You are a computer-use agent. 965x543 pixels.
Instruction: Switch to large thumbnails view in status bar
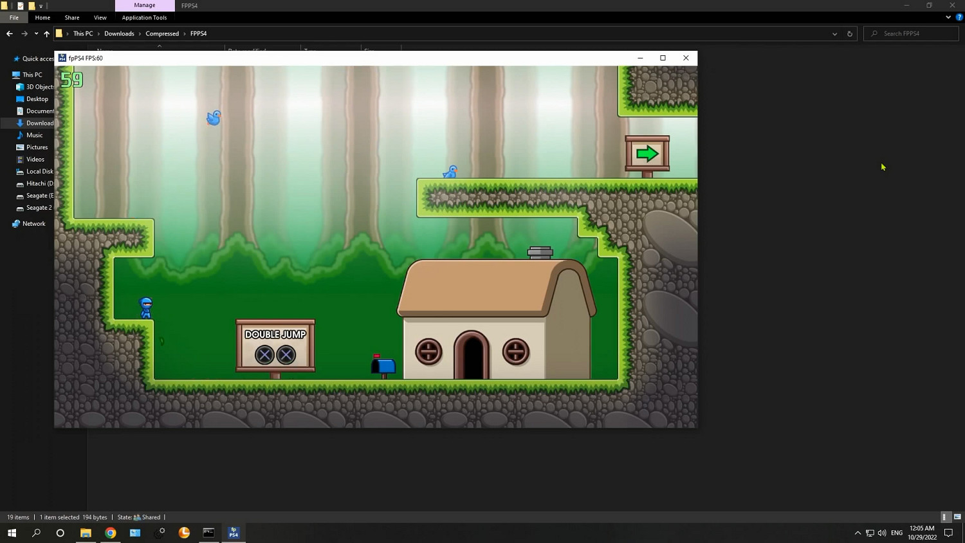point(957,517)
